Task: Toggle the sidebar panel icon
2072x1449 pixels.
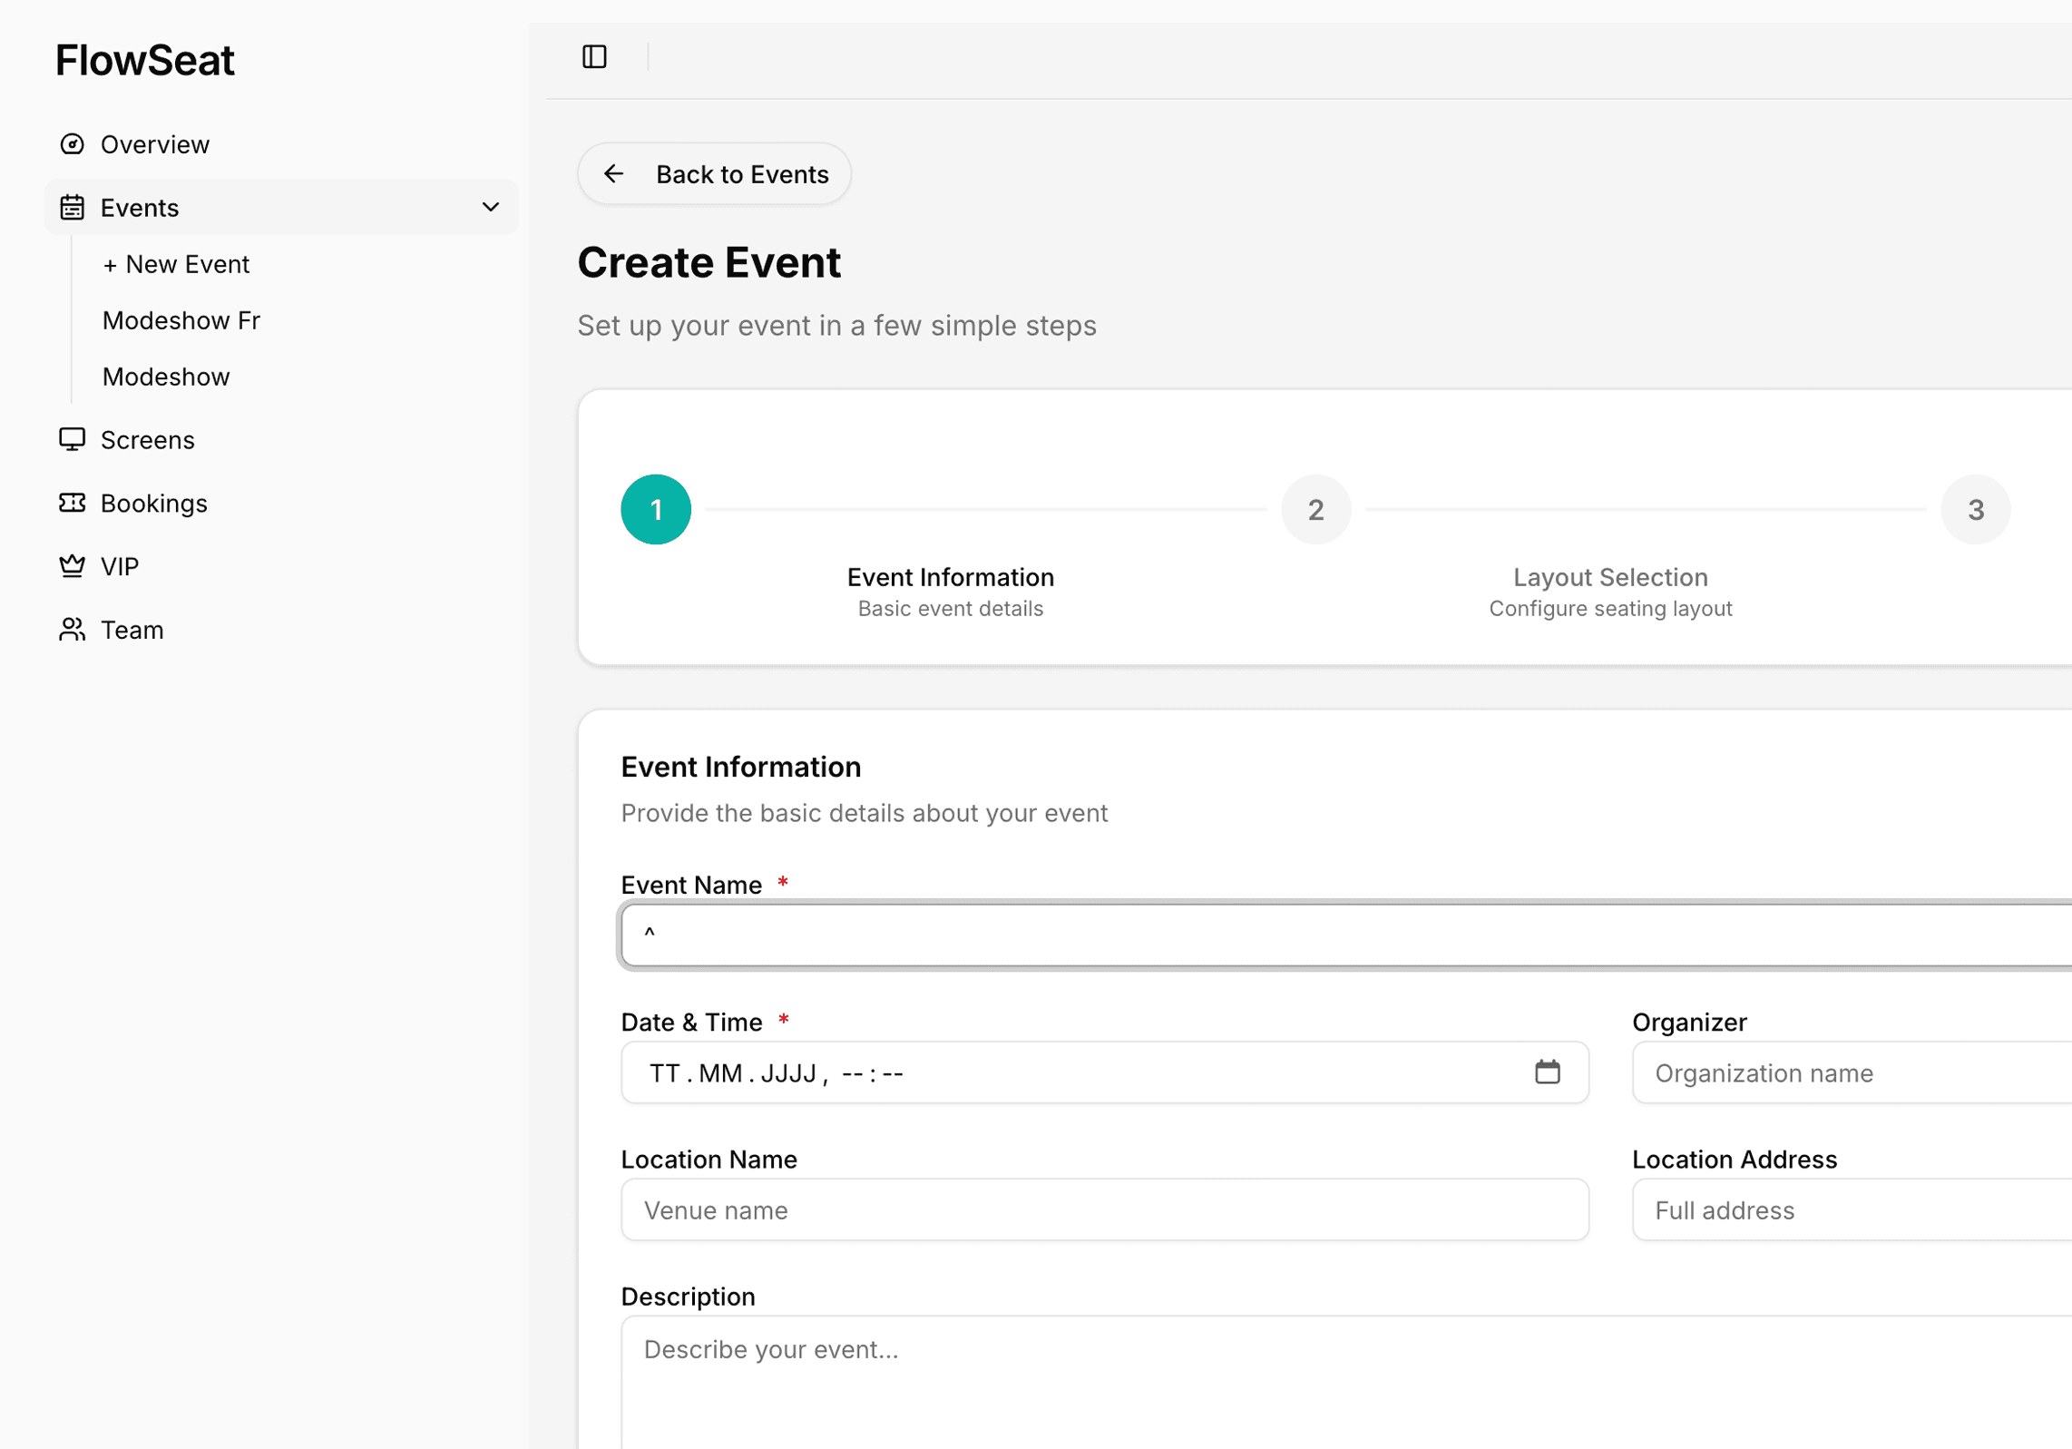Action: 594,56
